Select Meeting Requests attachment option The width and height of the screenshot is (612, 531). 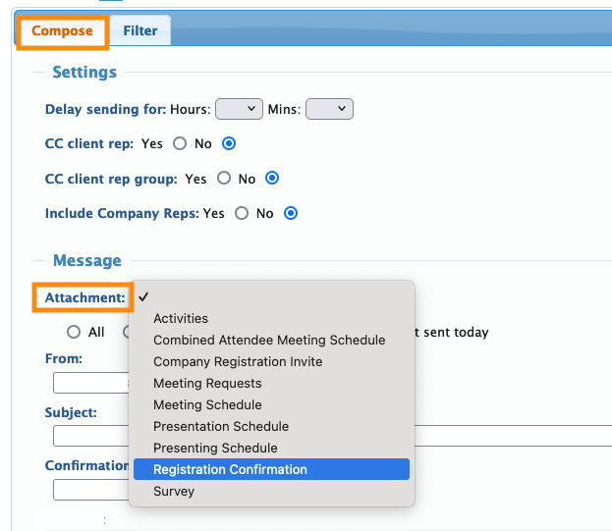207,383
